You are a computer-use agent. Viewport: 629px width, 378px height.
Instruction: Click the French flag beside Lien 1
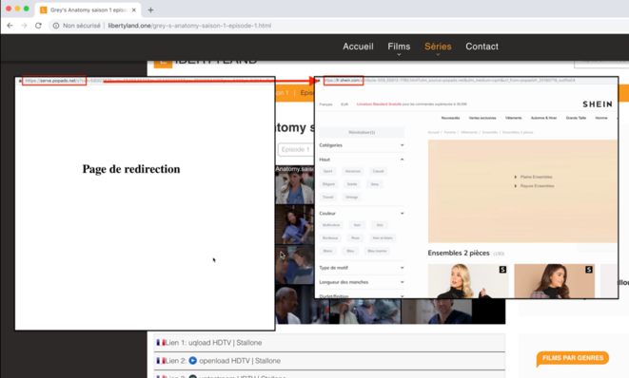click(161, 342)
